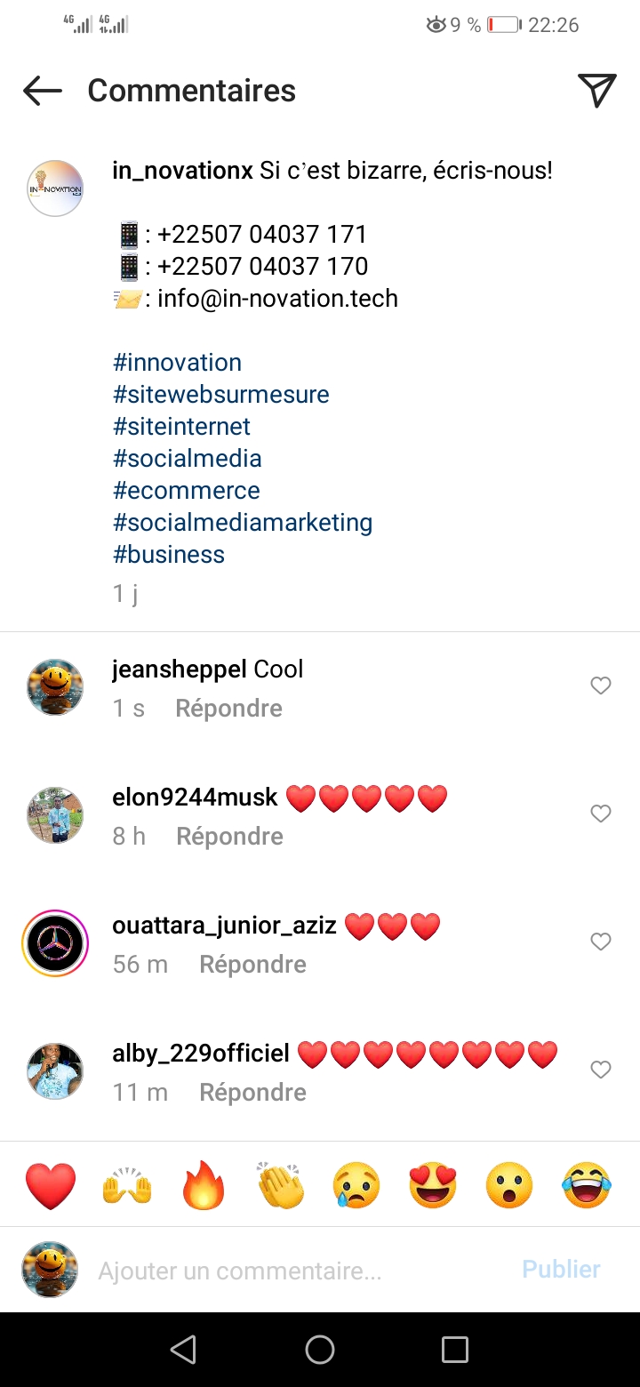Like ouattara_junior_aziz's comment

click(x=601, y=942)
